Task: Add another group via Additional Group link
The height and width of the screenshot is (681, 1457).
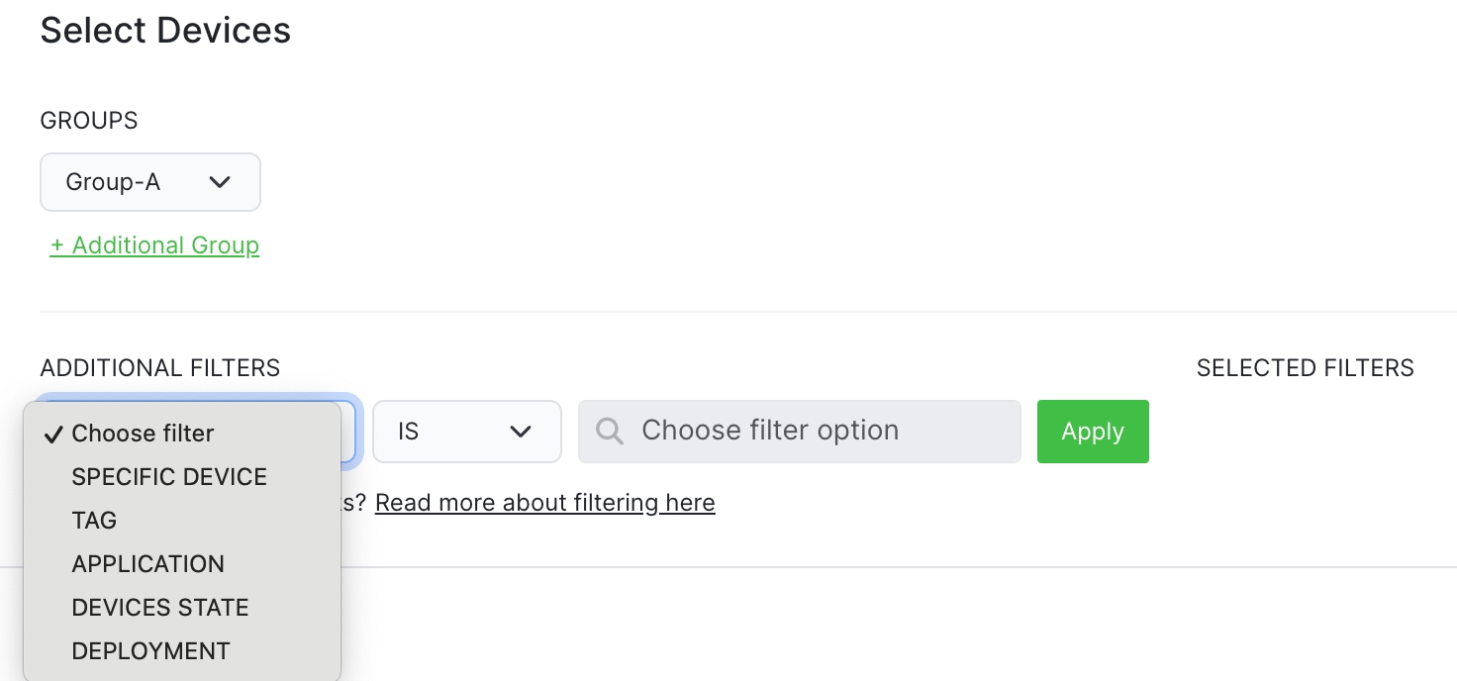Action: pyautogui.click(x=154, y=245)
